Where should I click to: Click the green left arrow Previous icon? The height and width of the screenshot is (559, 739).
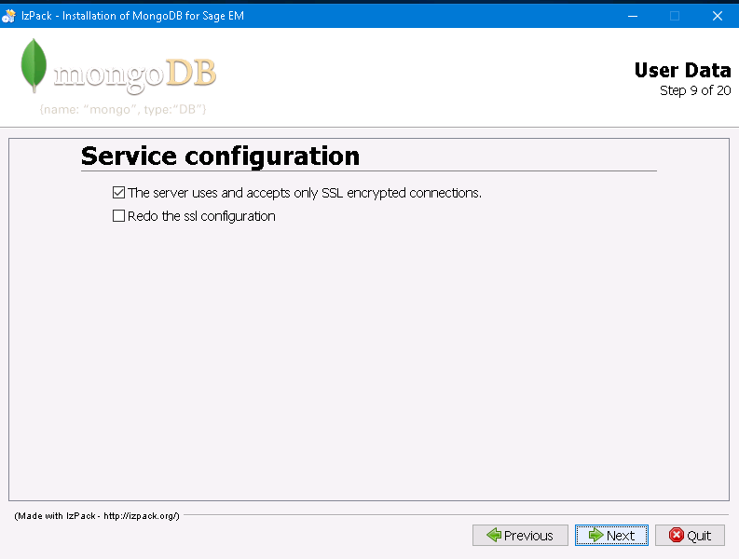[493, 536]
